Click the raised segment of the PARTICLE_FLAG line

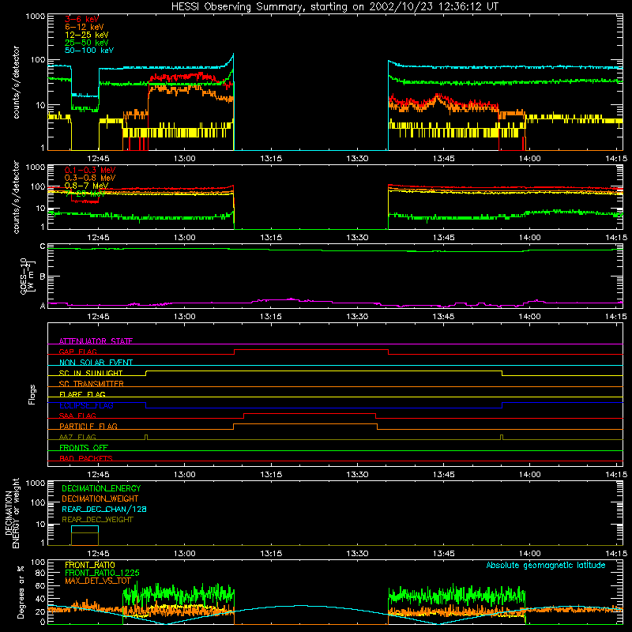pos(306,424)
